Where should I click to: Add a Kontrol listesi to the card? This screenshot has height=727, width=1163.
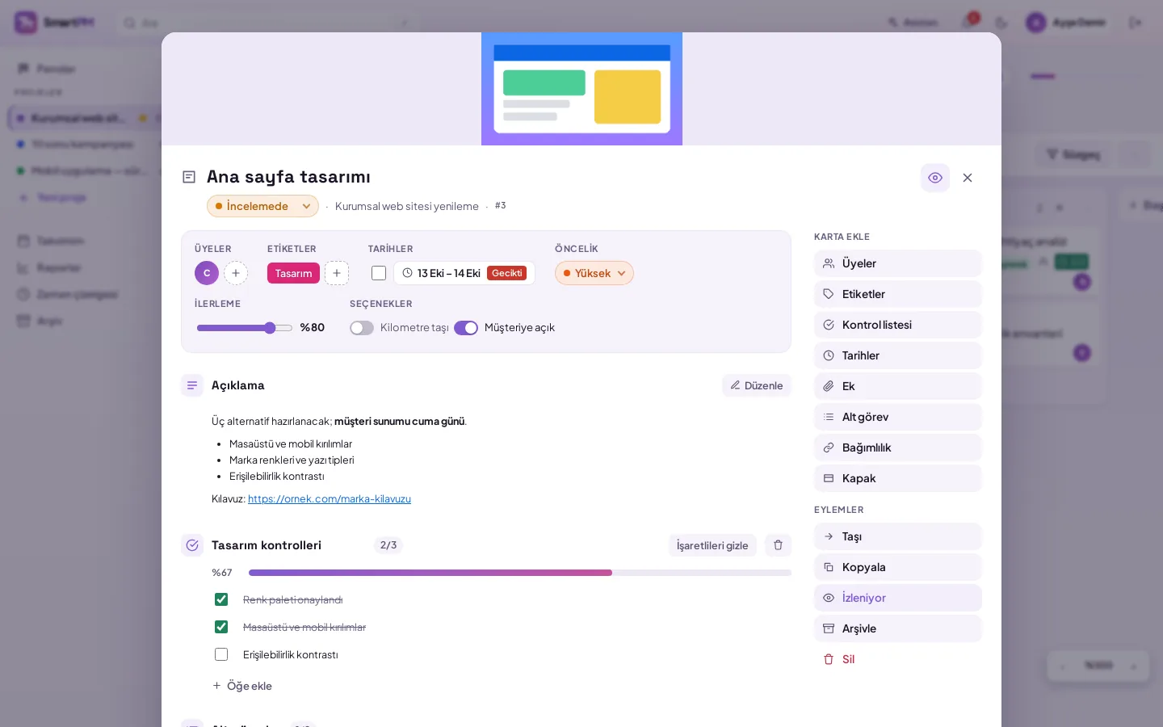[x=898, y=325]
